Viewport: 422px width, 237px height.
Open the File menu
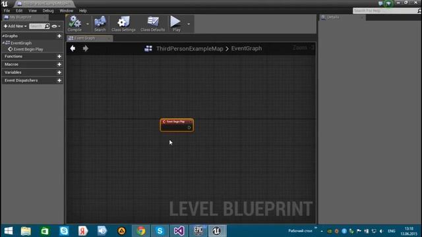(7, 11)
